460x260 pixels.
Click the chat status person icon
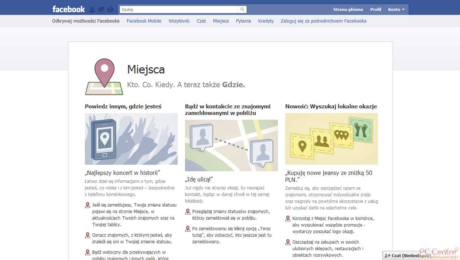385,256
